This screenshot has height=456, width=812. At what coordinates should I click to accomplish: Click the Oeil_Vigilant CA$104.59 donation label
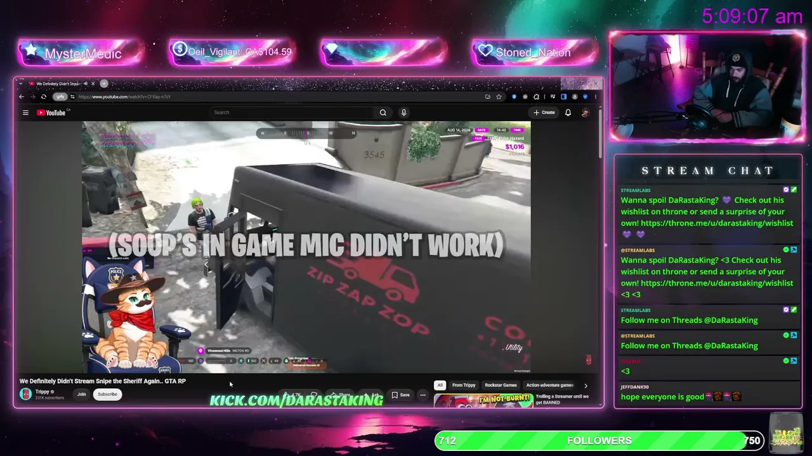point(240,52)
